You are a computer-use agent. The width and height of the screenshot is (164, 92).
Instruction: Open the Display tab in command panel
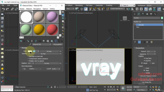click(151, 14)
